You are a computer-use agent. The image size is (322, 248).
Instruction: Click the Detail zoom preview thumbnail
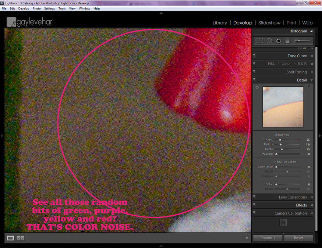click(283, 107)
